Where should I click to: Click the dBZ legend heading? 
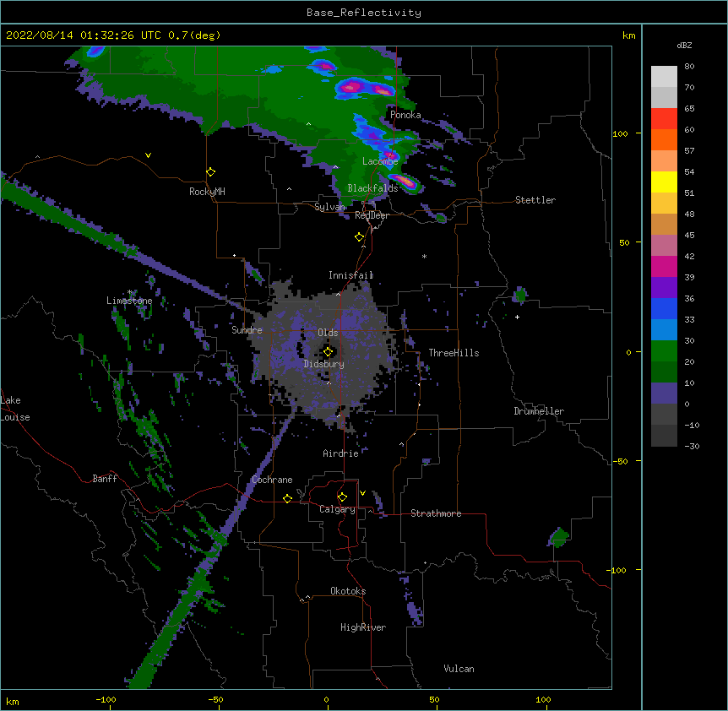tap(684, 45)
